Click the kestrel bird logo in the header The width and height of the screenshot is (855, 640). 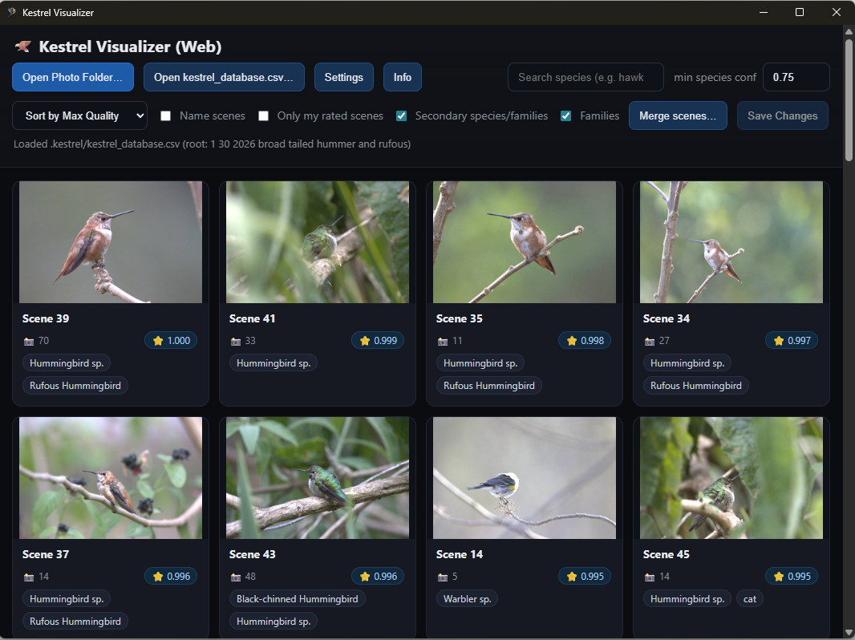point(22,47)
